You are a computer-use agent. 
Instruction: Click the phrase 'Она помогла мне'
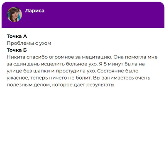pyautogui.click(x=134, y=57)
